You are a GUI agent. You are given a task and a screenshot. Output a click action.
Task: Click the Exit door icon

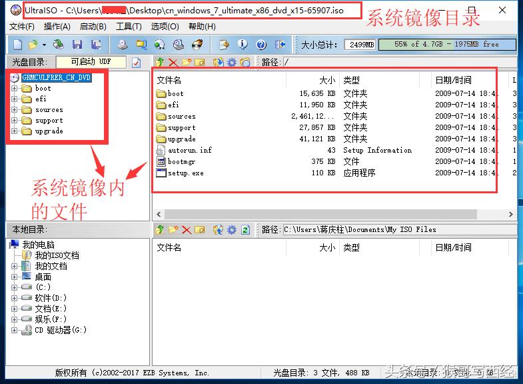pos(280,45)
